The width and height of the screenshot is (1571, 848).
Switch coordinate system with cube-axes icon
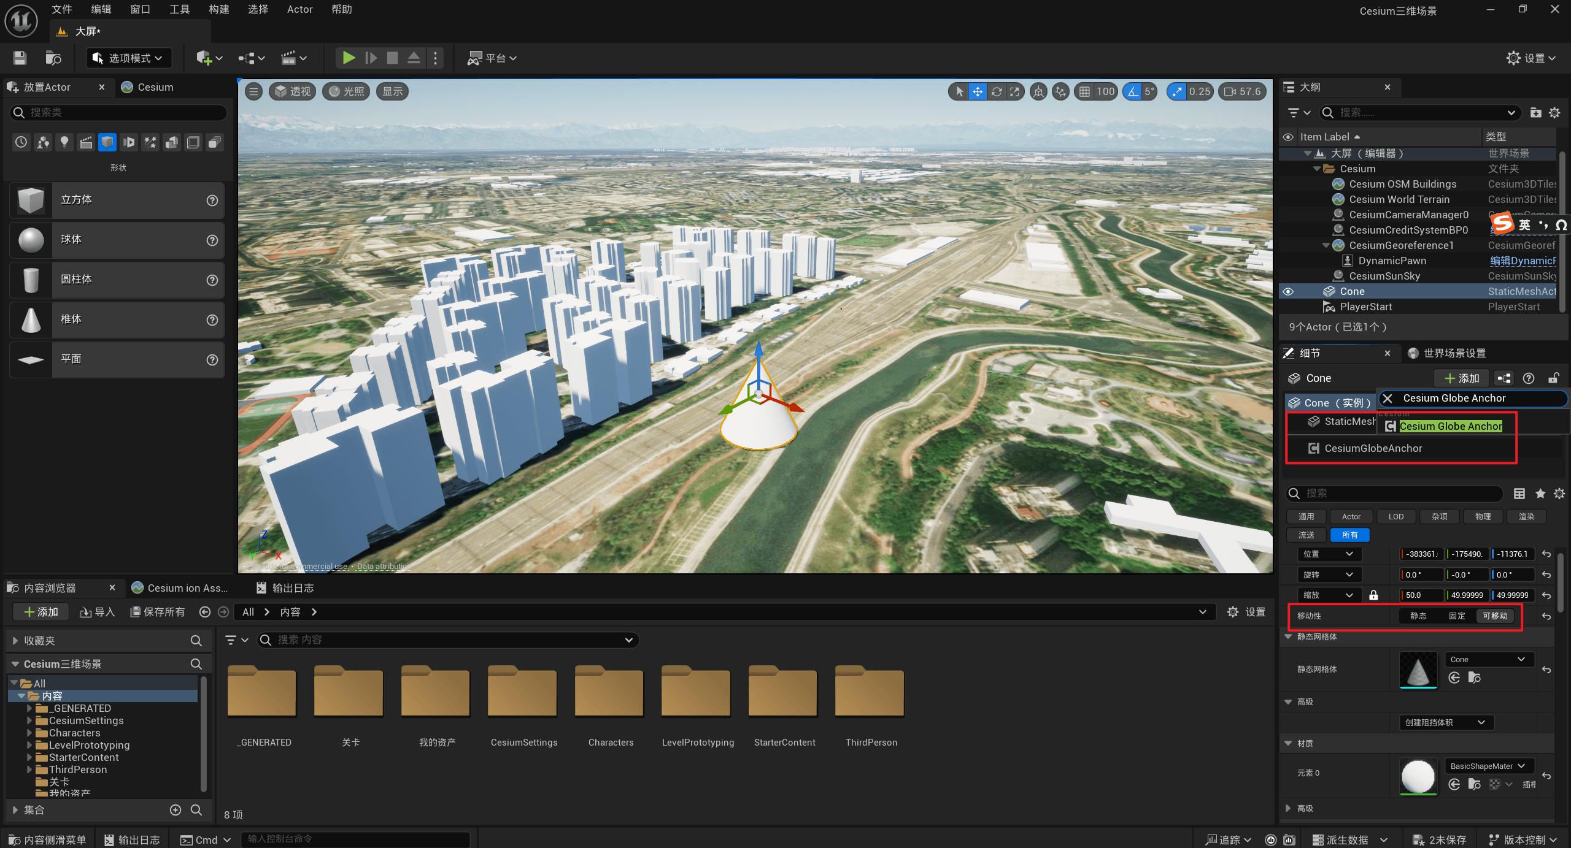pyautogui.click(x=1038, y=91)
